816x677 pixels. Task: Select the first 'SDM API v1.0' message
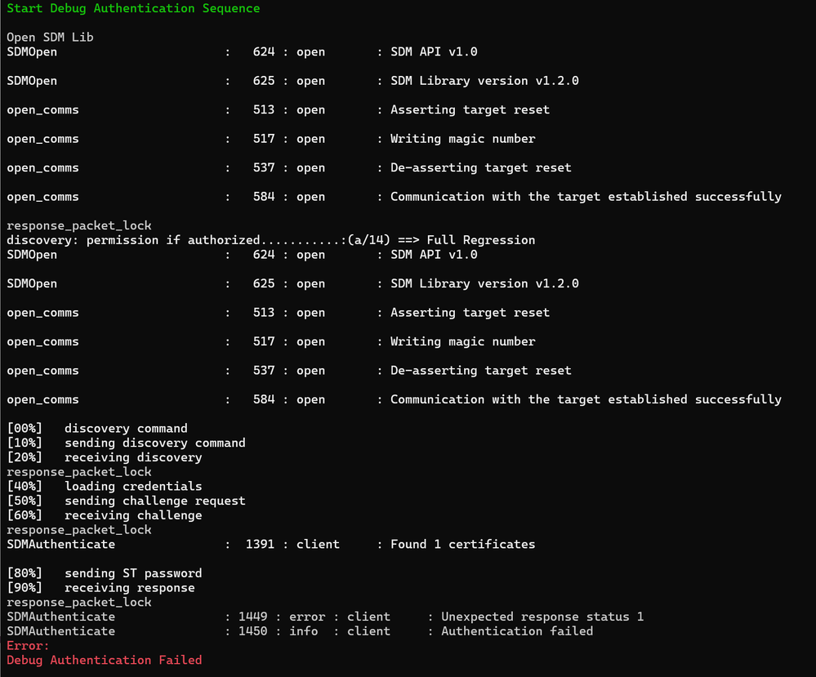[434, 51]
